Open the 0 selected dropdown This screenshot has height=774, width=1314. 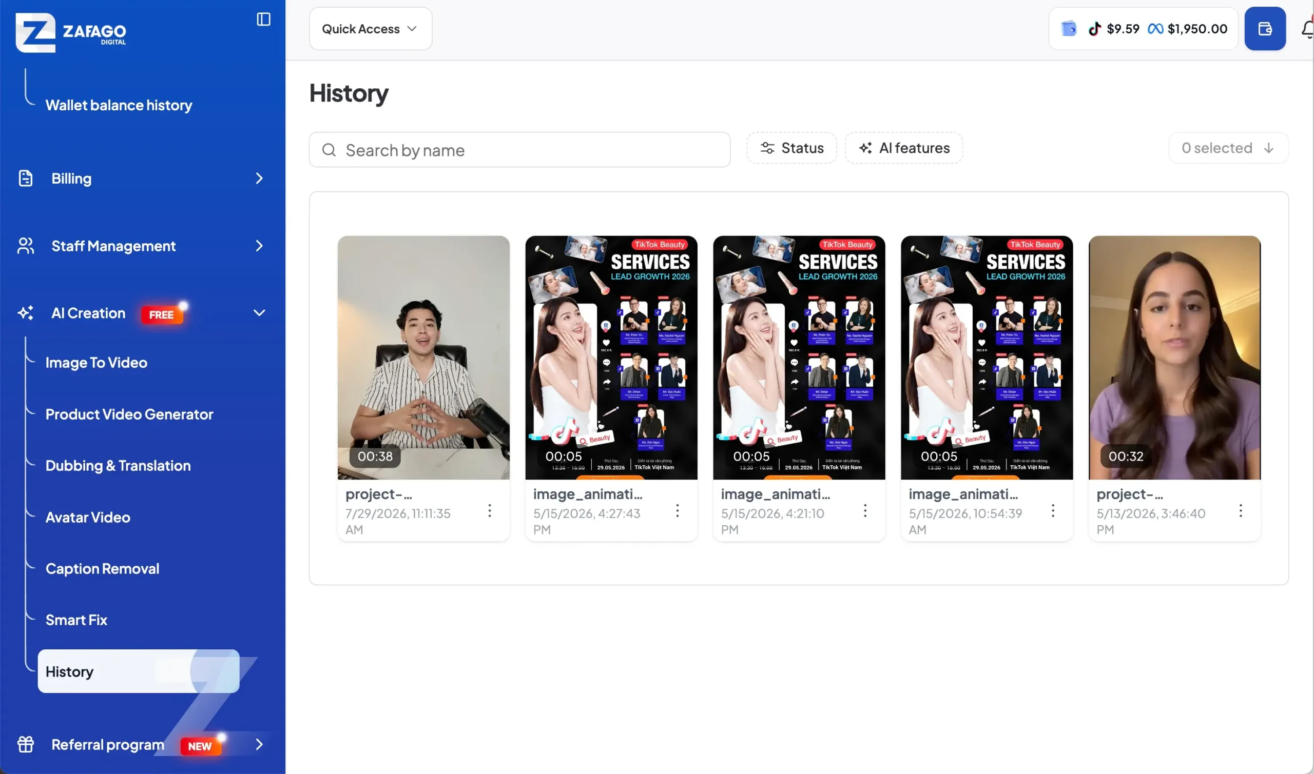pos(1228,148)
